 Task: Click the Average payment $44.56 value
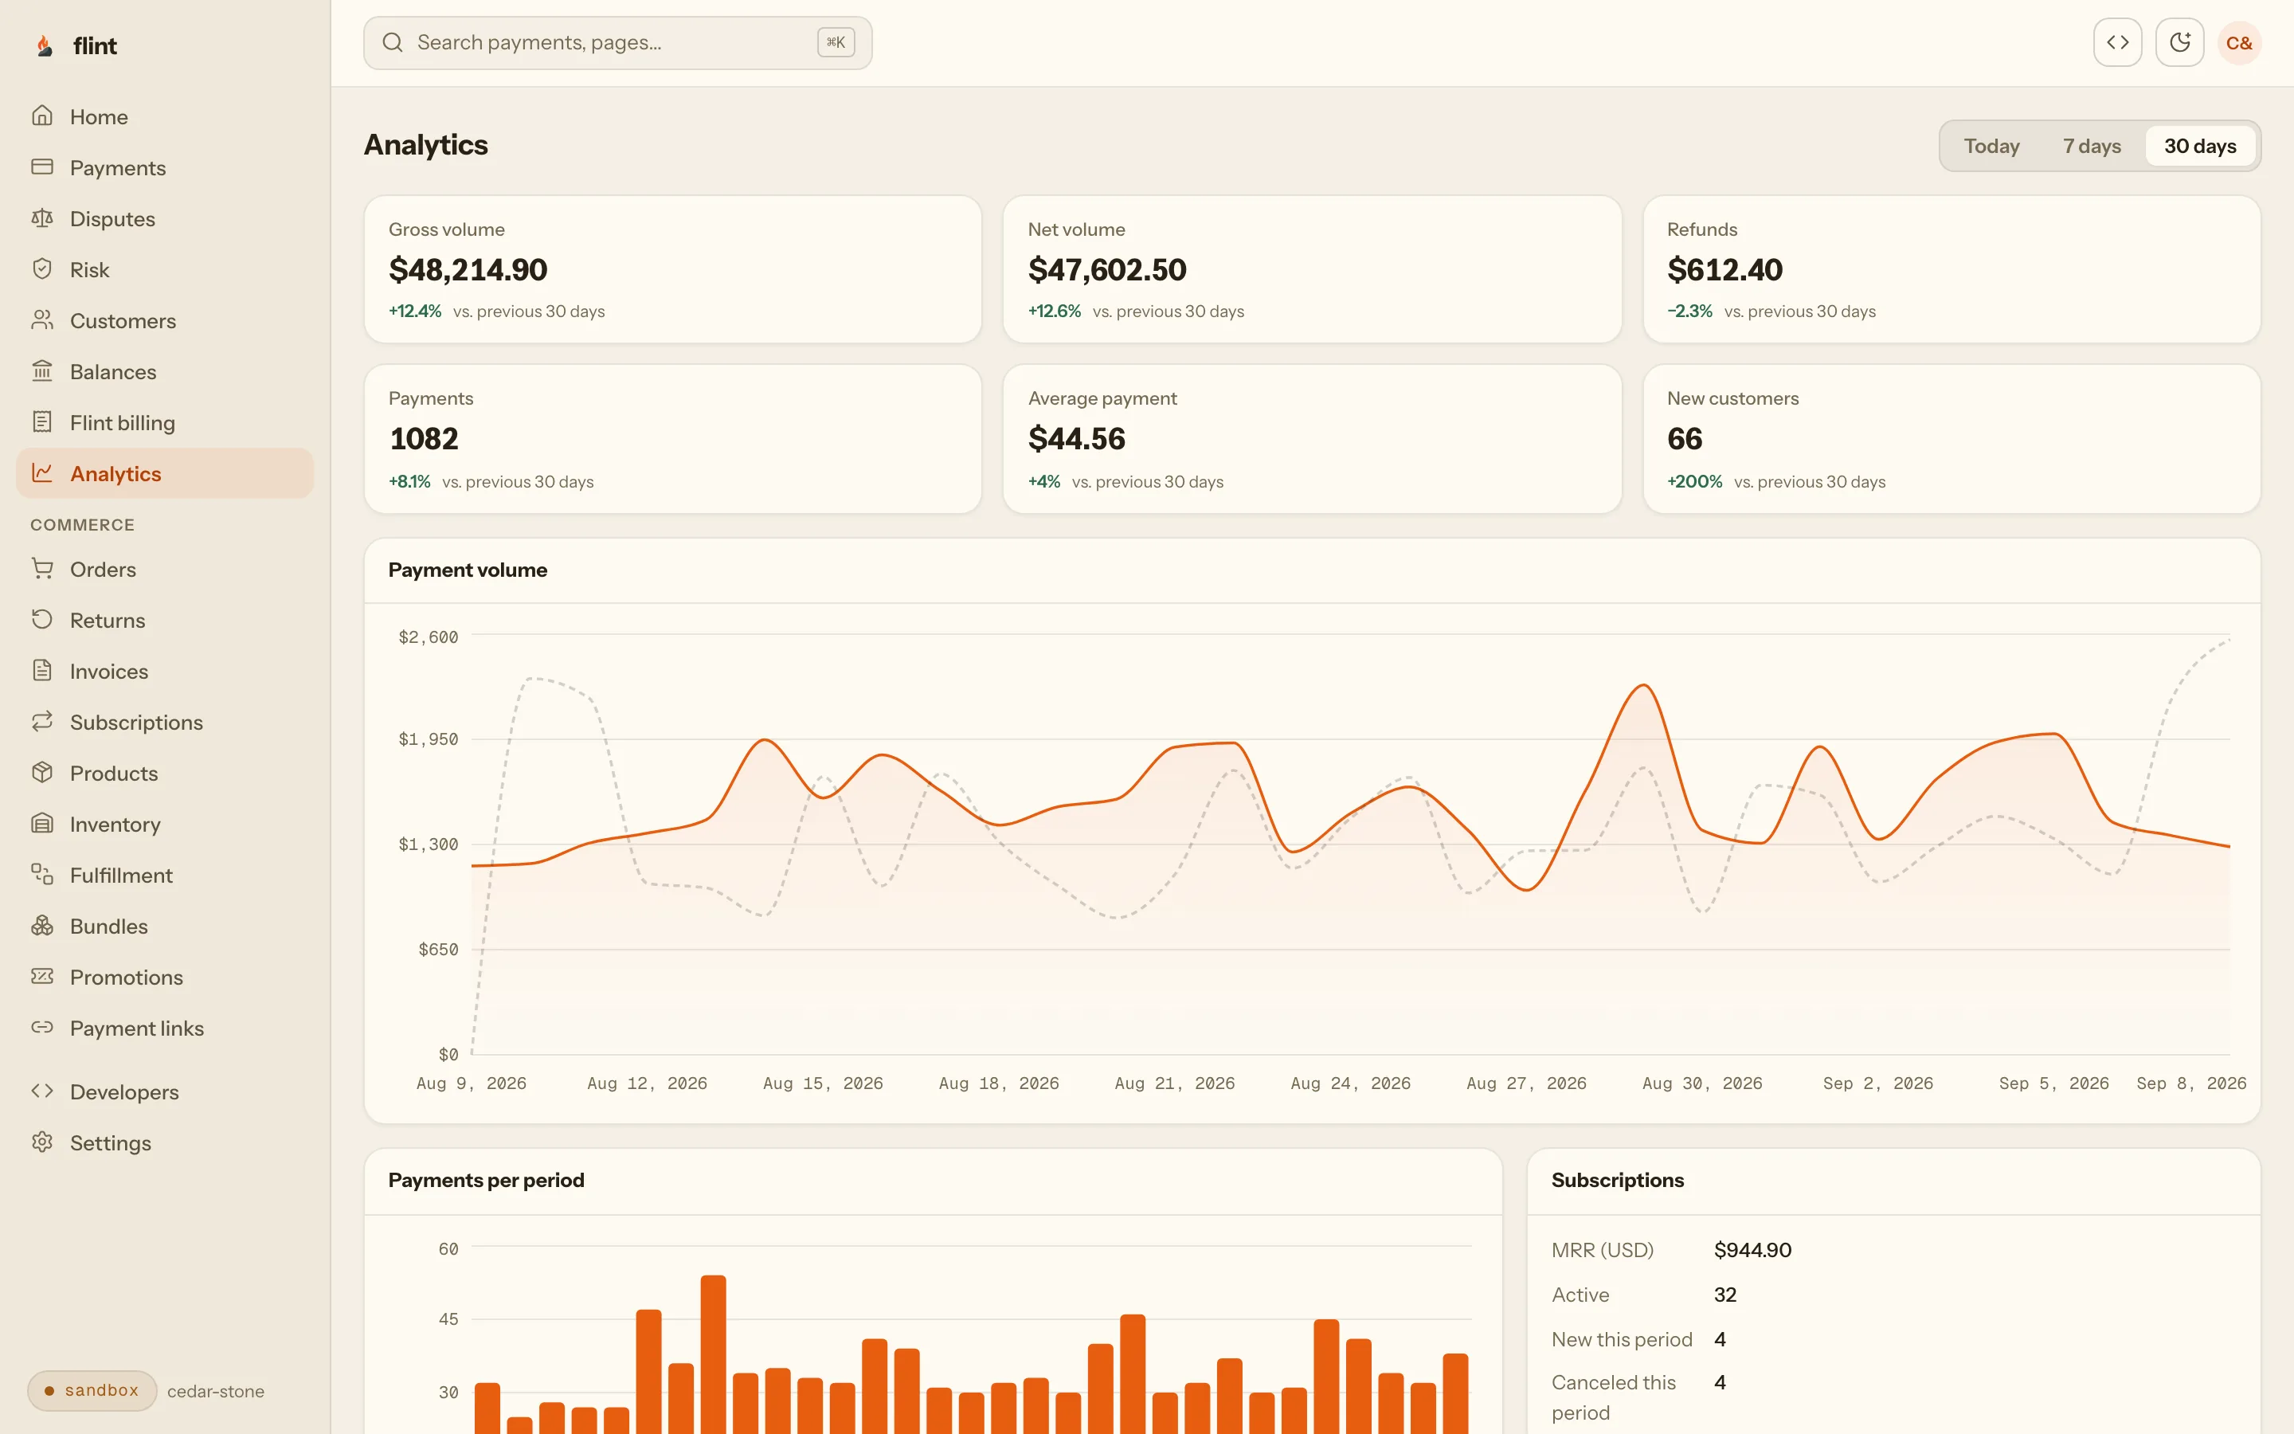tap(1076, 439)
